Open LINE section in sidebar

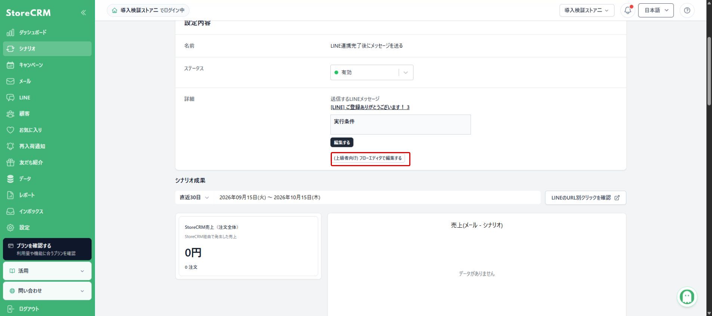point(47,98)
